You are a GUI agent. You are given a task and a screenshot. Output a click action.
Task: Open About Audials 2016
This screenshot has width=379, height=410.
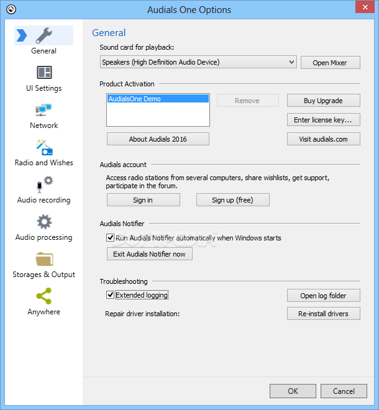[158, 139]
